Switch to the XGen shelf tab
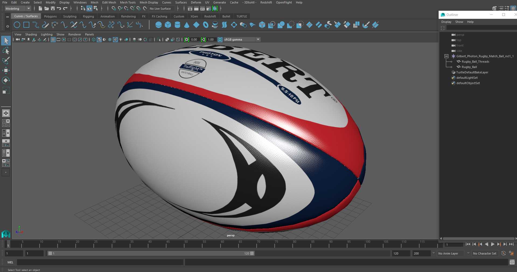Image resolution: width=517 pixels, height=272 pixels. [x=194, y=16]
